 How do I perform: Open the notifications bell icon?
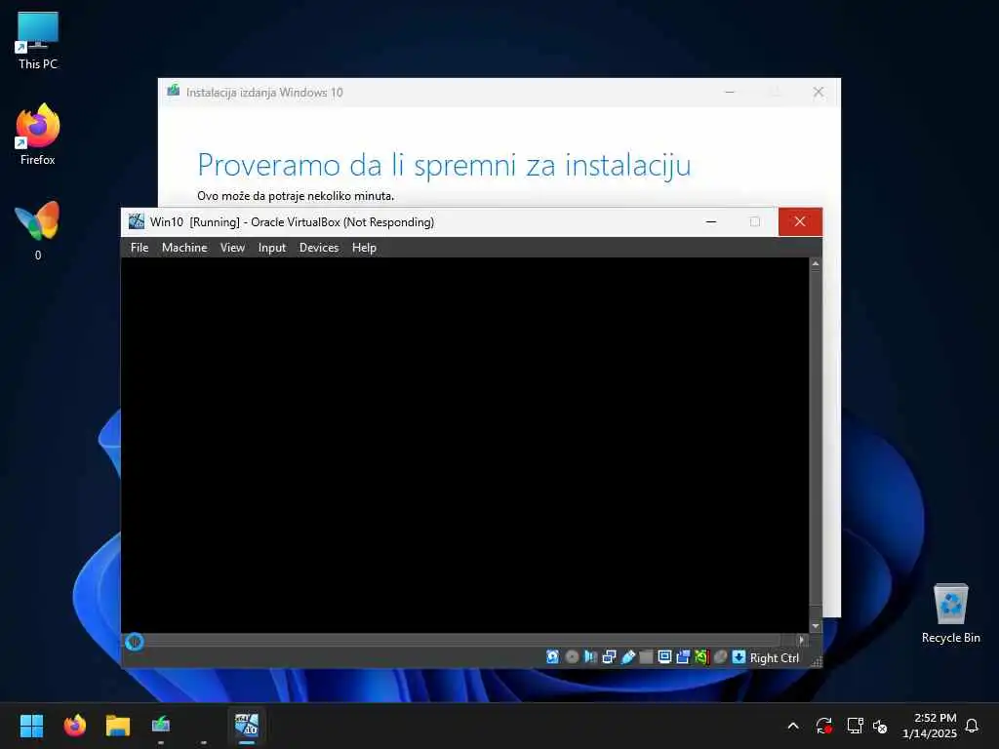pos(972,726)
